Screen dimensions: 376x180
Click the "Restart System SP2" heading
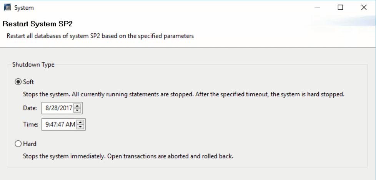point(38,24)
